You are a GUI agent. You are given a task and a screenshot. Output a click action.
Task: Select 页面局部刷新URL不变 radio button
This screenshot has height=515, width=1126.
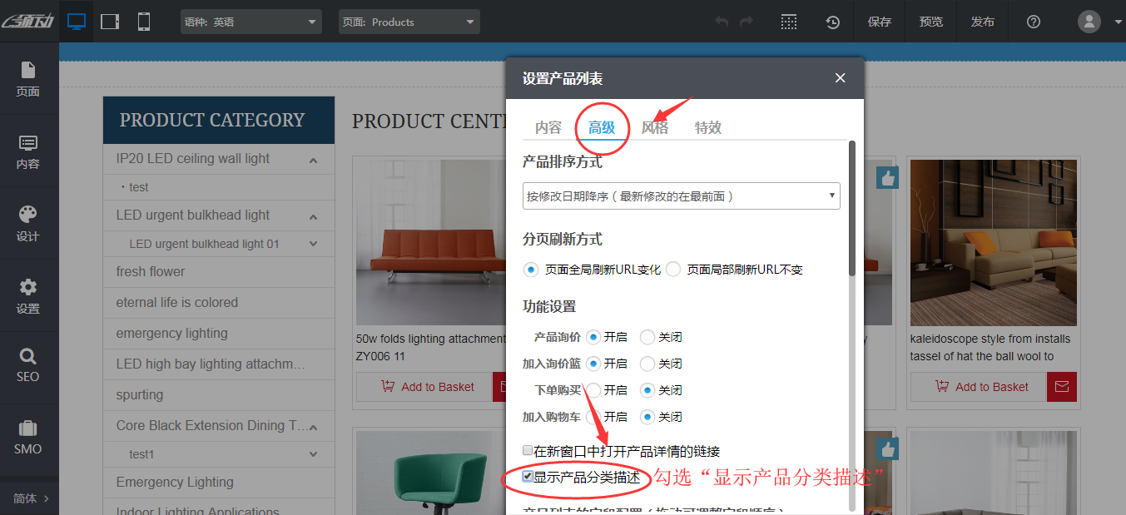[673, 270]
